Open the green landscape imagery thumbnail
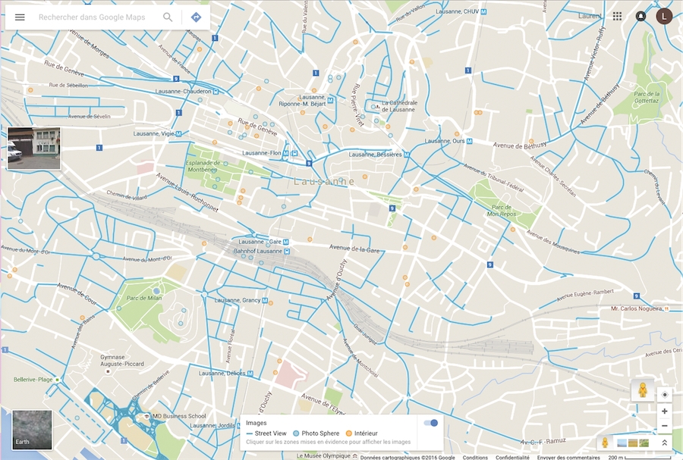The image size is (683, 460). 644,443
